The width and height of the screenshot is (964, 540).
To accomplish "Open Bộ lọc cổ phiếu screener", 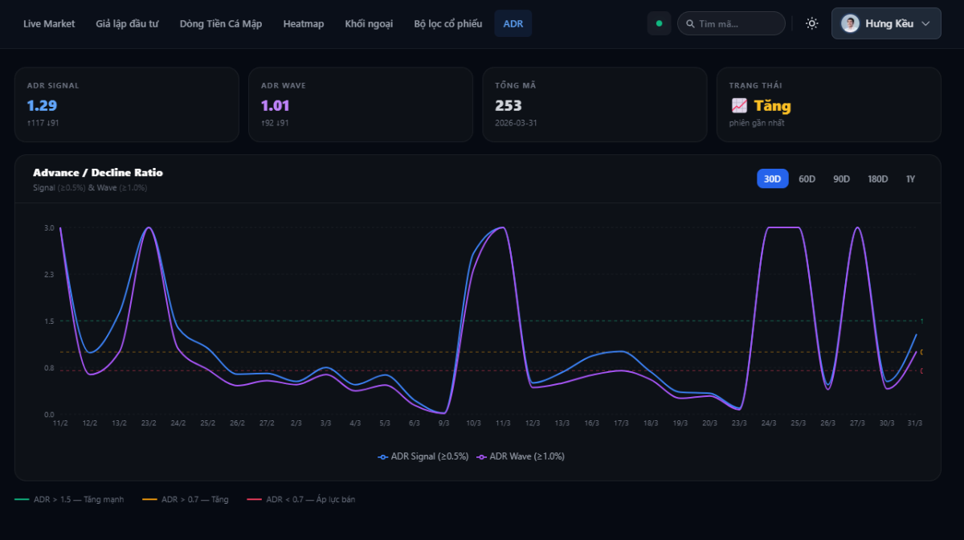I will [448, 23].
